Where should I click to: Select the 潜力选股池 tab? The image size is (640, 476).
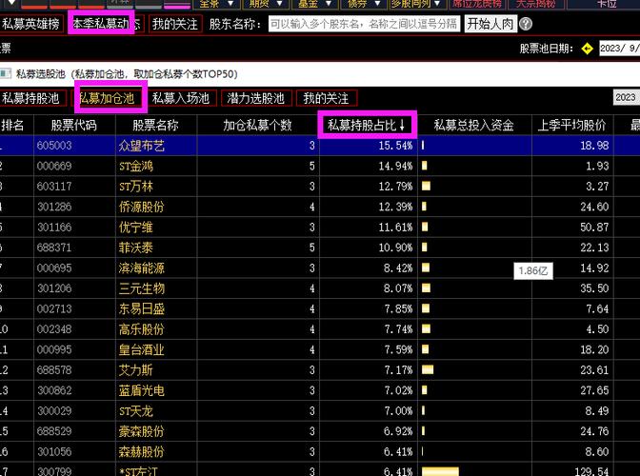pos(256,98)
